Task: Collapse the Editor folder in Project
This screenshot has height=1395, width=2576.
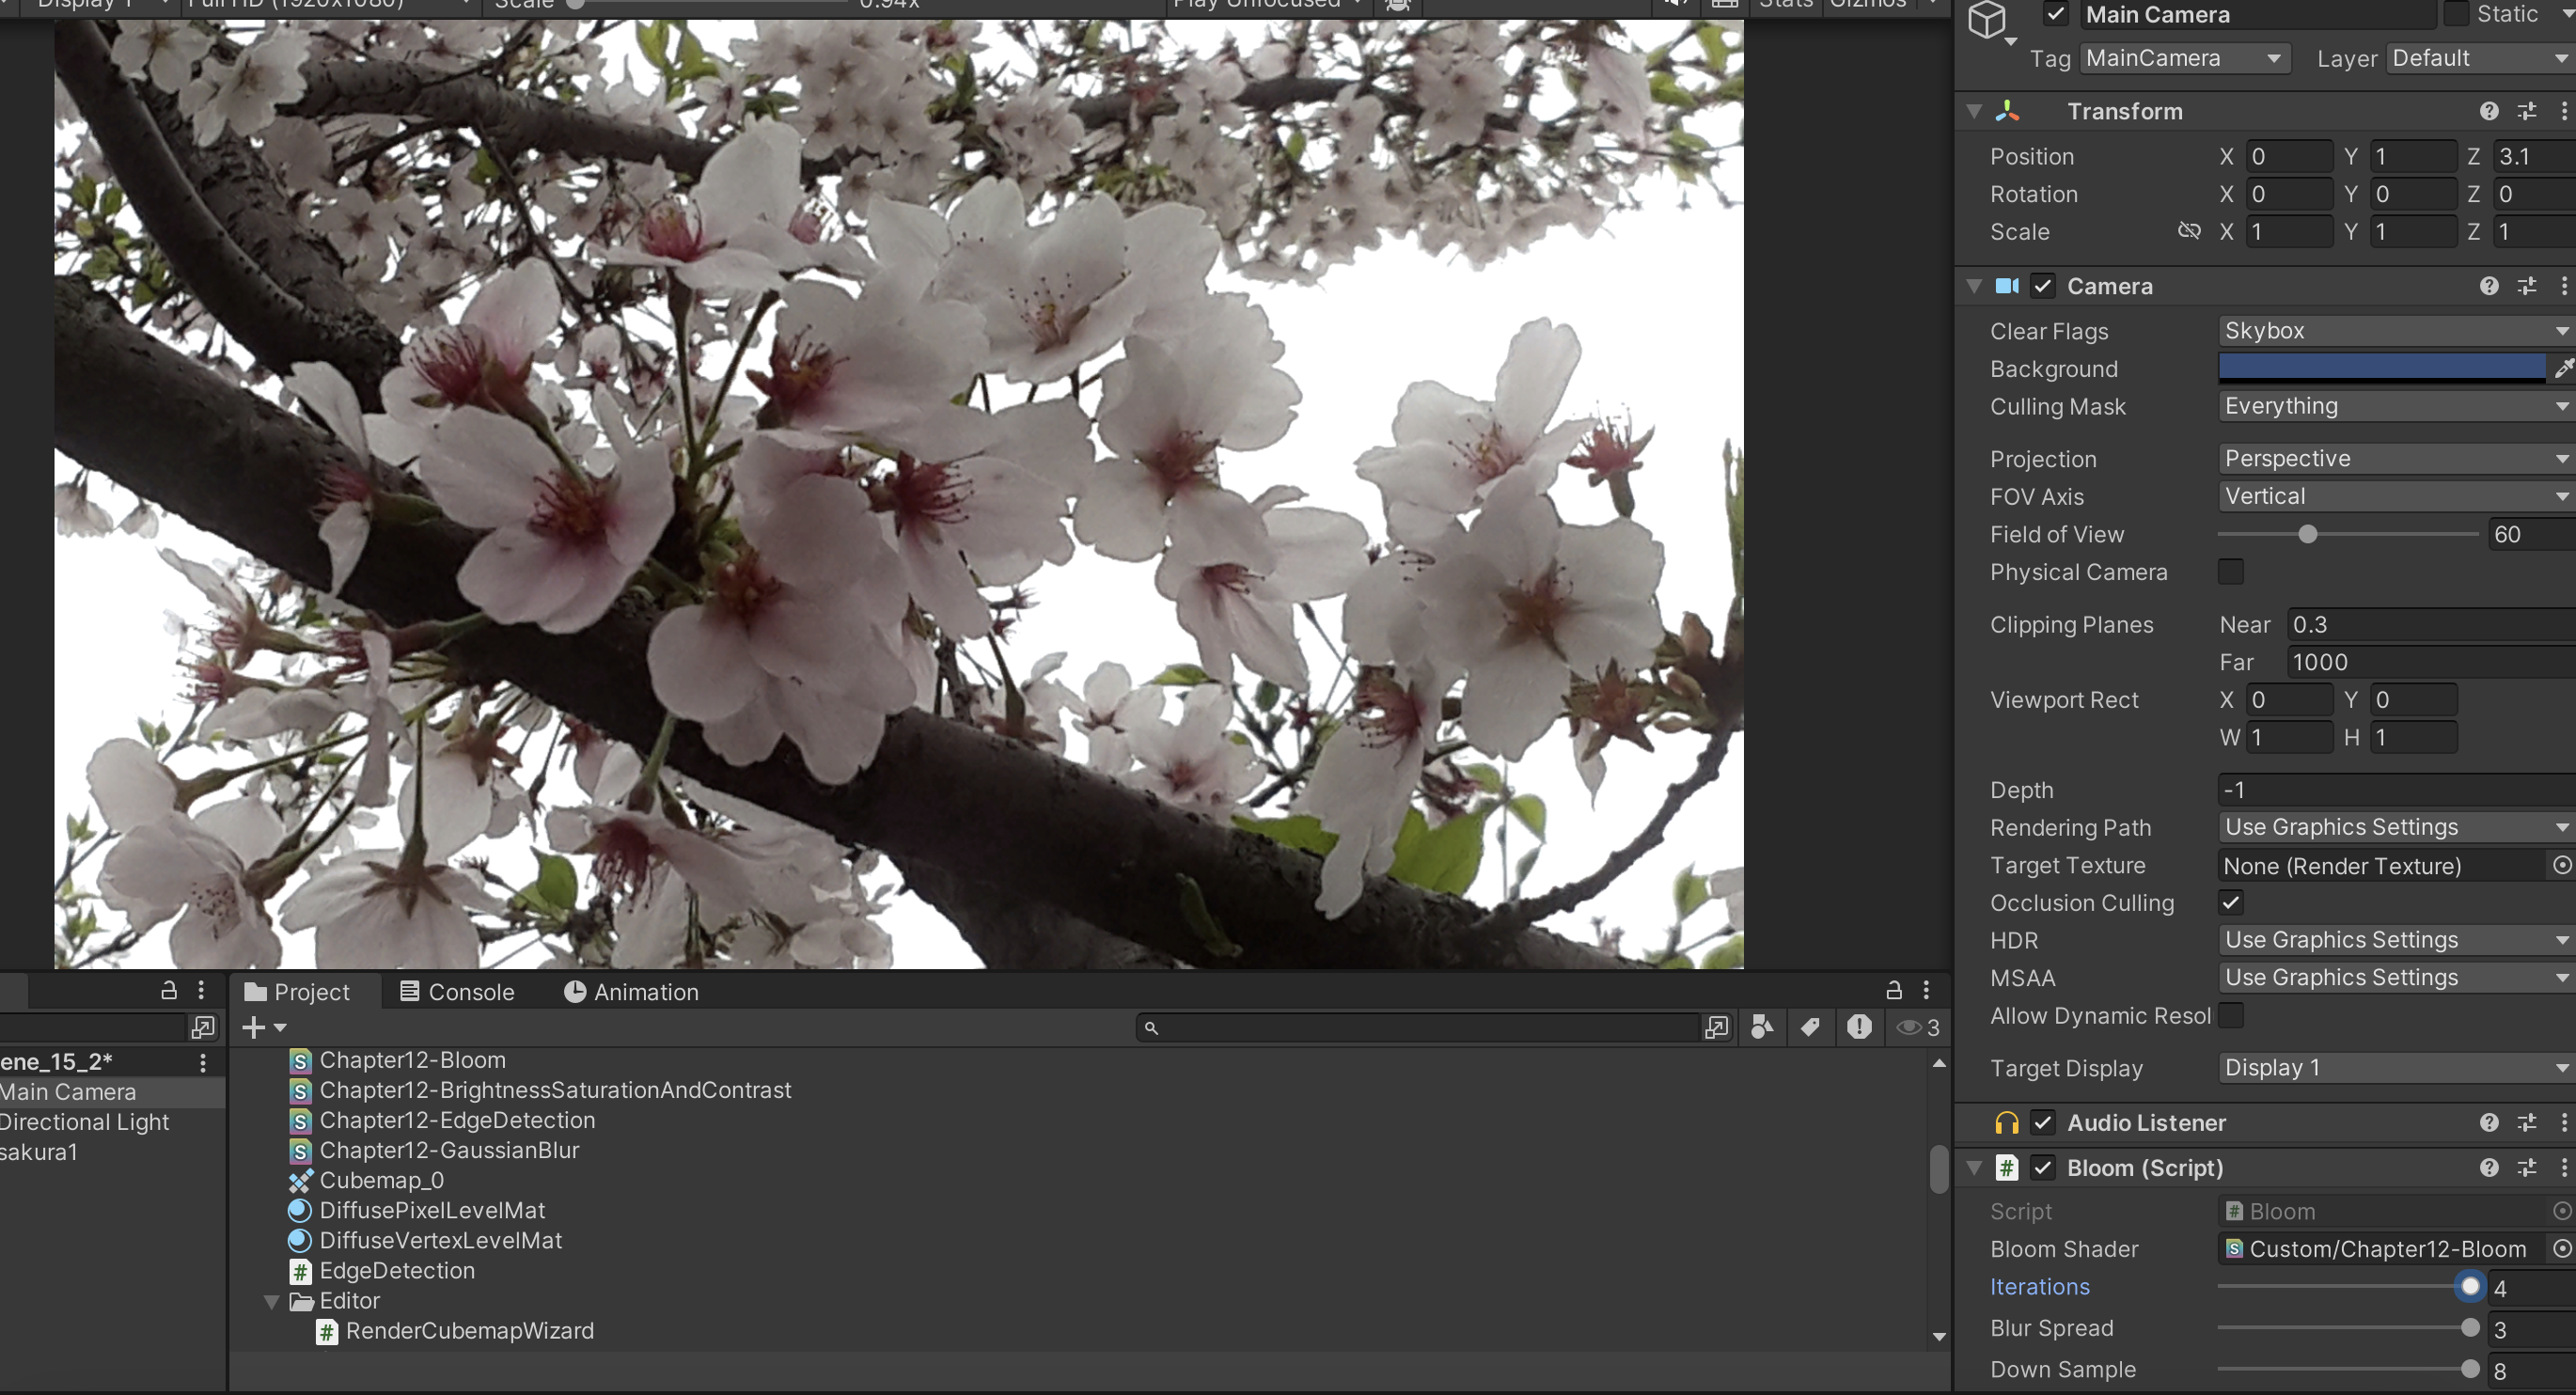Action: (271, 1301)
